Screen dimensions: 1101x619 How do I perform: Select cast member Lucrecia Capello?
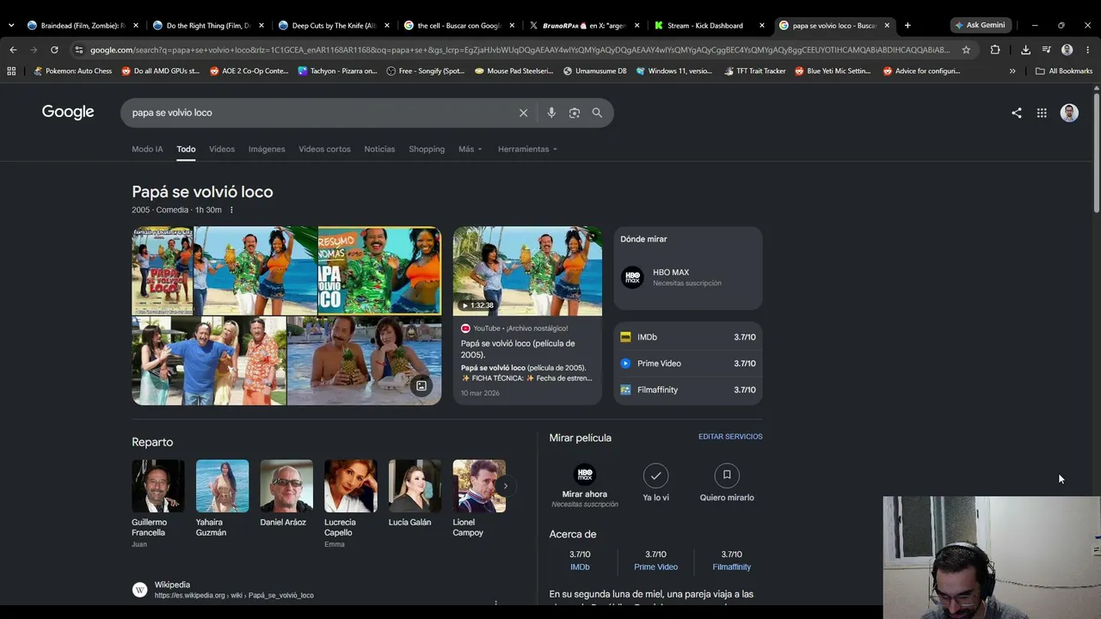(x=350, y=504)
